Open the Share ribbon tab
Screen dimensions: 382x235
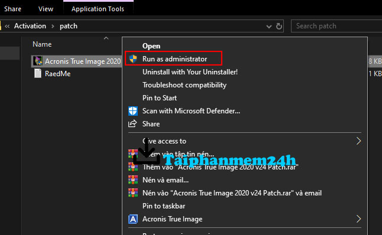tap(12, 9)
